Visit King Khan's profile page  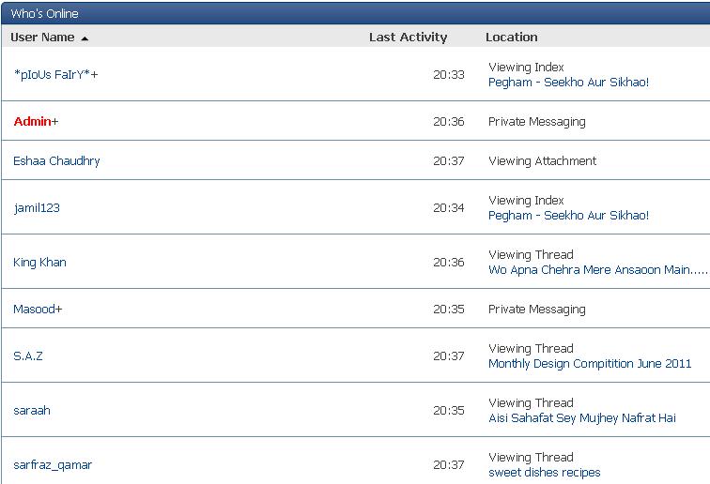[39, 263]
